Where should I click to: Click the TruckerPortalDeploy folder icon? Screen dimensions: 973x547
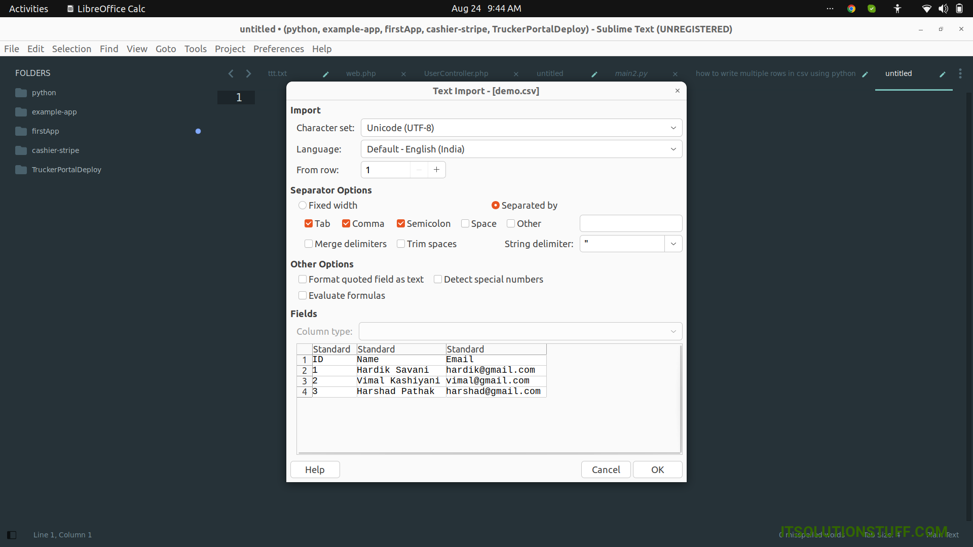click(x=21, y=170)
